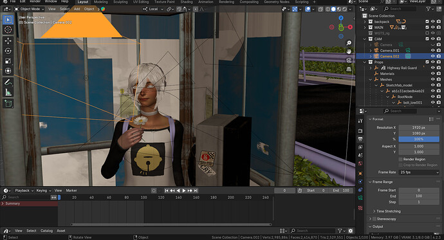This screenshot has height=240, width=444.
Task: Toggle proportional editing in header
Action: (196, 9)
